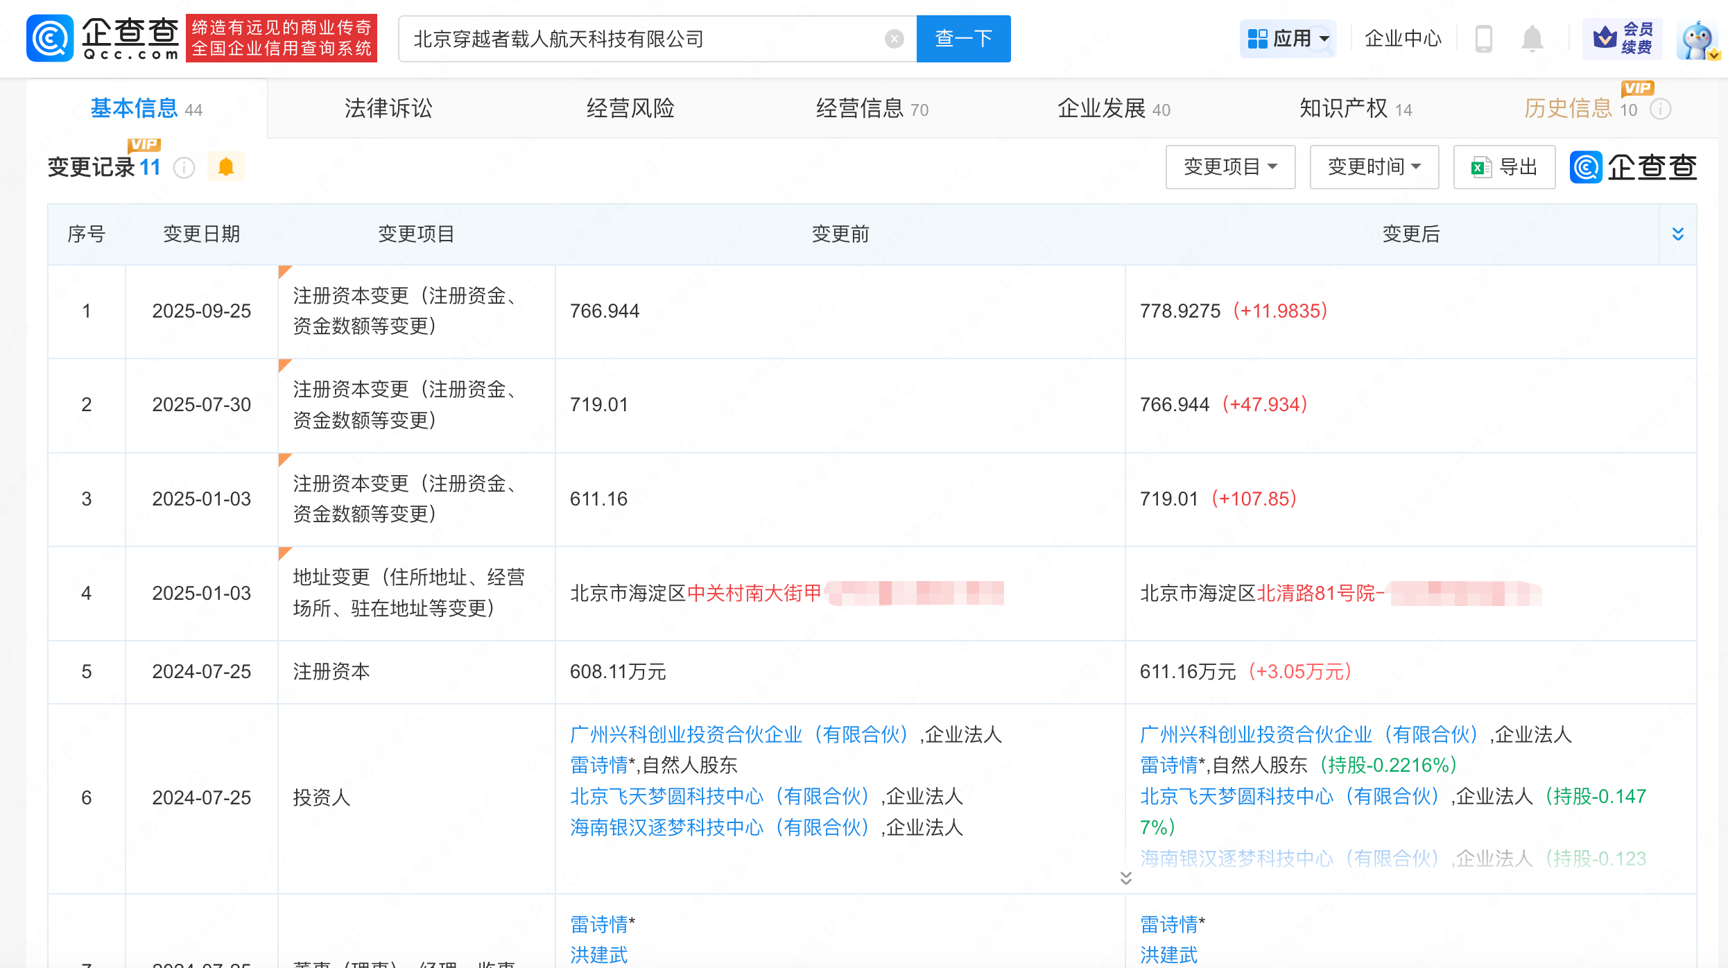Click info icon next to 历史信息 tab
The width and height of the screenshot is (1728, 968).
[x=1661, y=109]
